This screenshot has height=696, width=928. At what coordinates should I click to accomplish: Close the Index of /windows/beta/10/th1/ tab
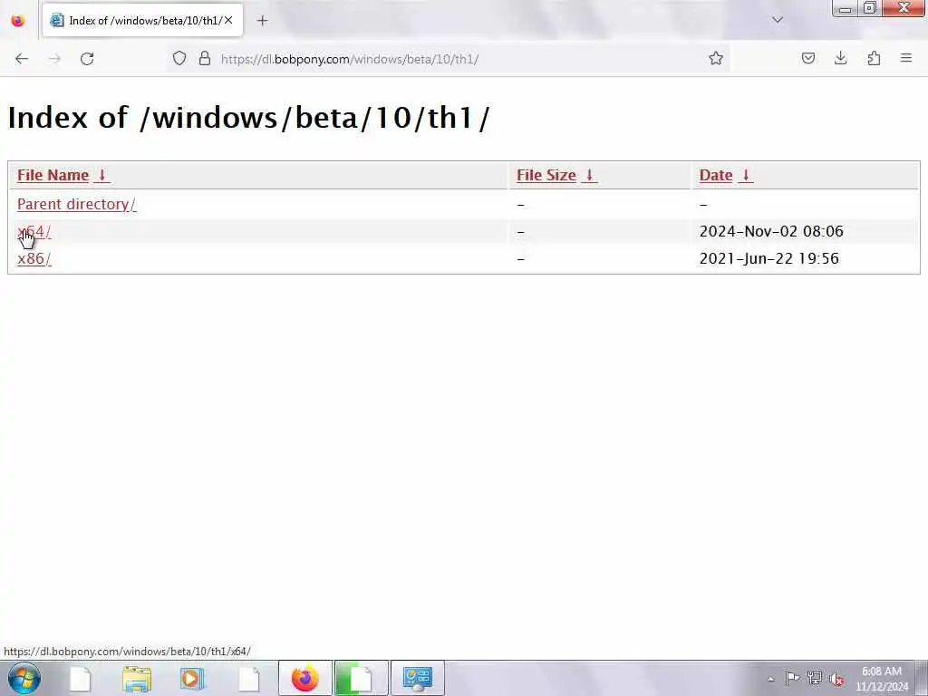pyautogui.click(x=228, y=20)
